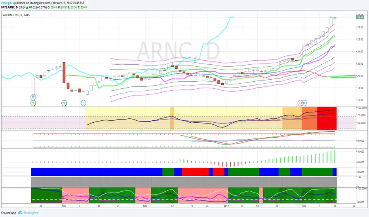Click the 20 date axis label
Viewport: 369px width, 217px height.
(354, 206)
